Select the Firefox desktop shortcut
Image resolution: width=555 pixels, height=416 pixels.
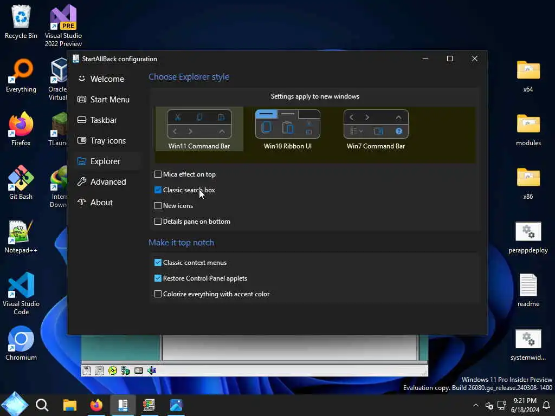point(21,129)
